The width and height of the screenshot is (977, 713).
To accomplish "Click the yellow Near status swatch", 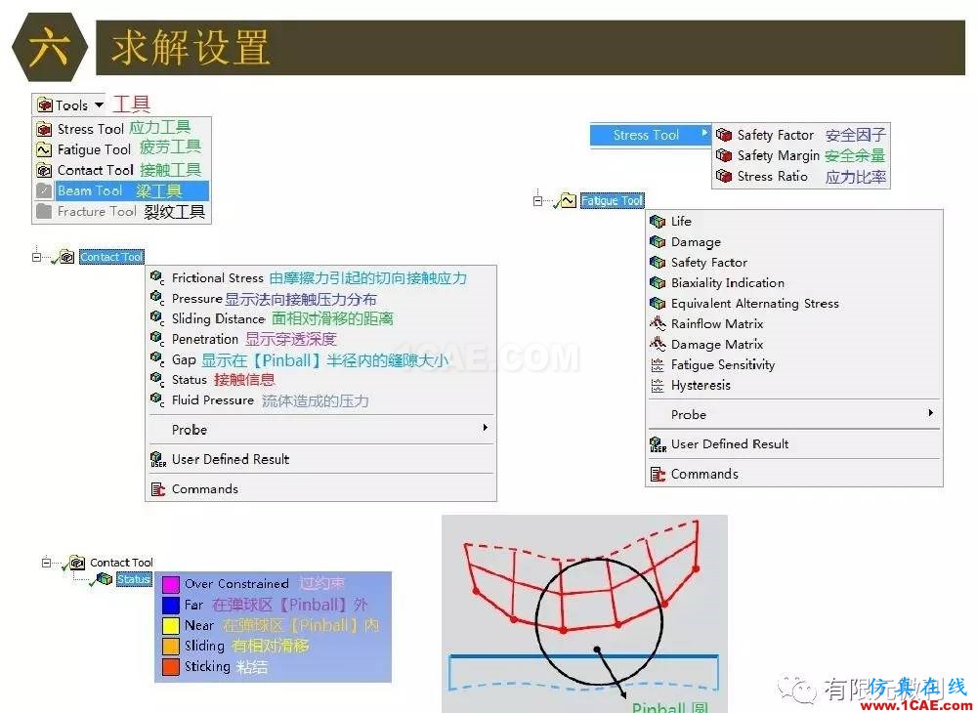I will point(170,625).
